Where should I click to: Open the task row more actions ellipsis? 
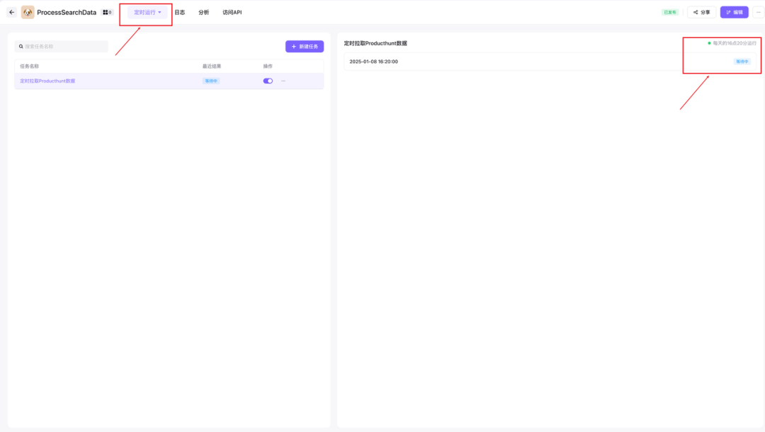click(x=283, y=81)
